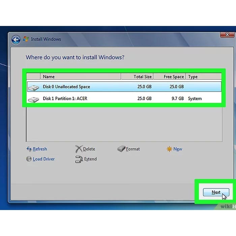The width and height of the screenshot is (236, 236).
Task: Click the Refresh link
Action: tap(40, 149)
